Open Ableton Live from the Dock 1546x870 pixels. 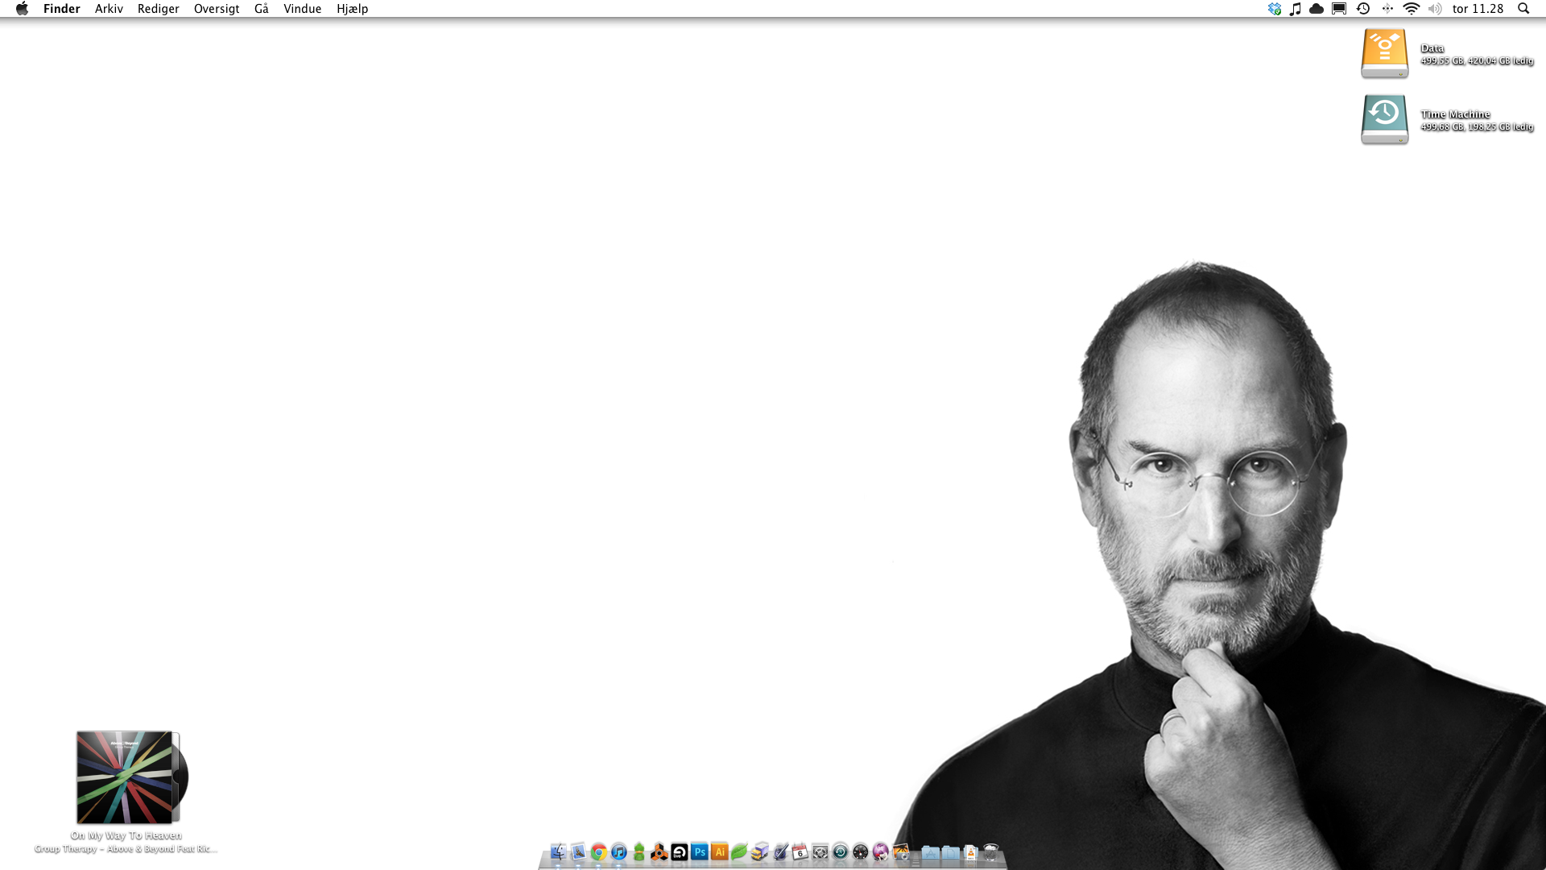(679, 852)
